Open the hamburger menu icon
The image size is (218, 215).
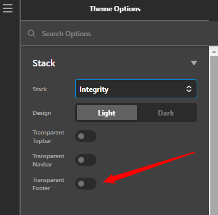[8, 8]
